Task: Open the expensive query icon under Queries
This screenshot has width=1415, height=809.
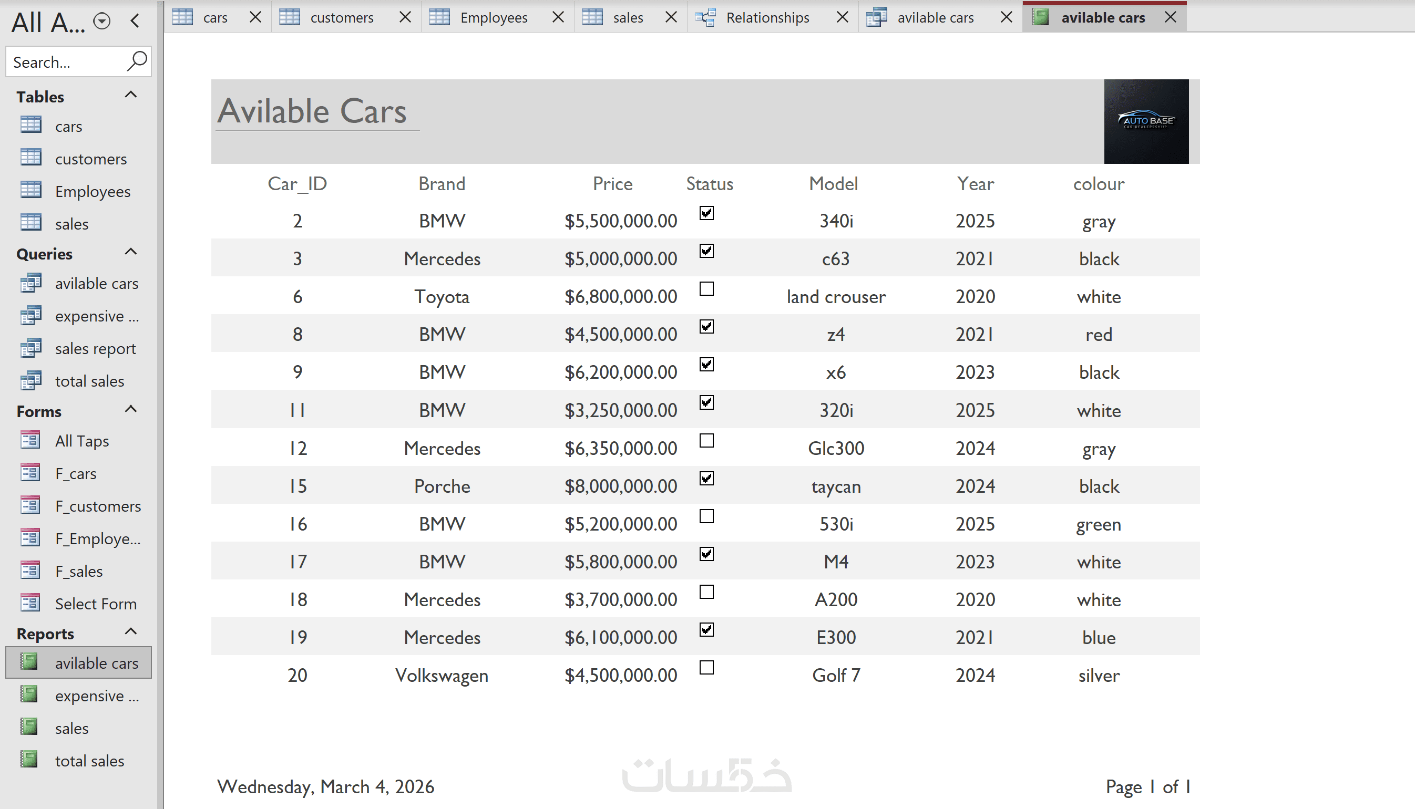Action: click(x=30, y=316)
